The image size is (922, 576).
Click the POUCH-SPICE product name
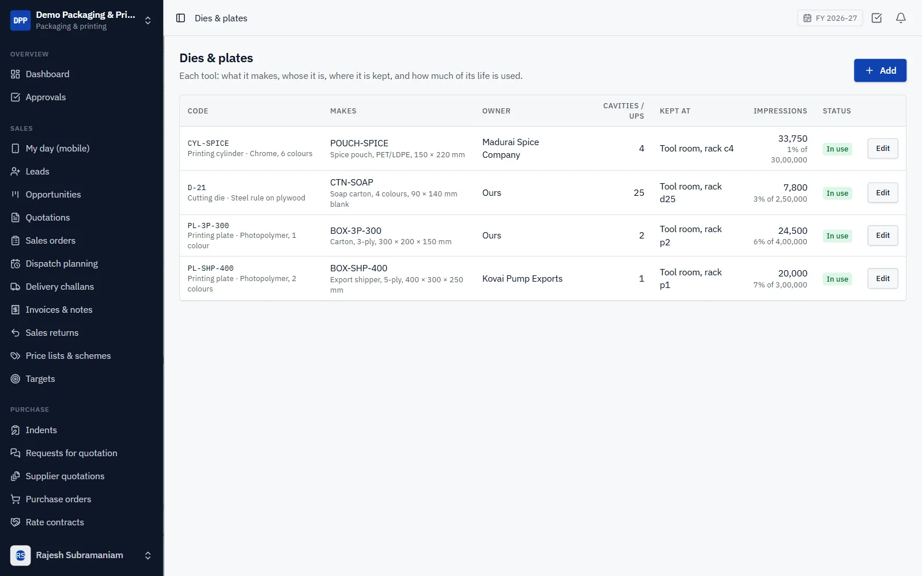[x=359, y=143]
